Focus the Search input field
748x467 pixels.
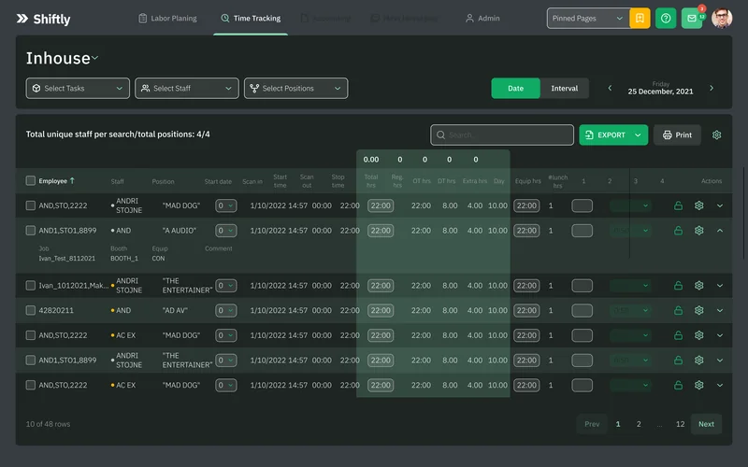[x=502, y=134]
